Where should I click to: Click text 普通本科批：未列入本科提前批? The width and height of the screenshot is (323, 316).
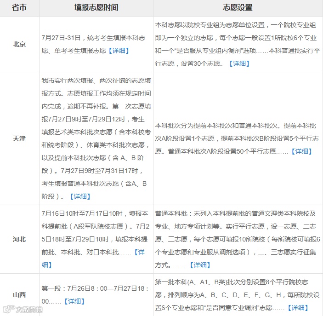204,213
